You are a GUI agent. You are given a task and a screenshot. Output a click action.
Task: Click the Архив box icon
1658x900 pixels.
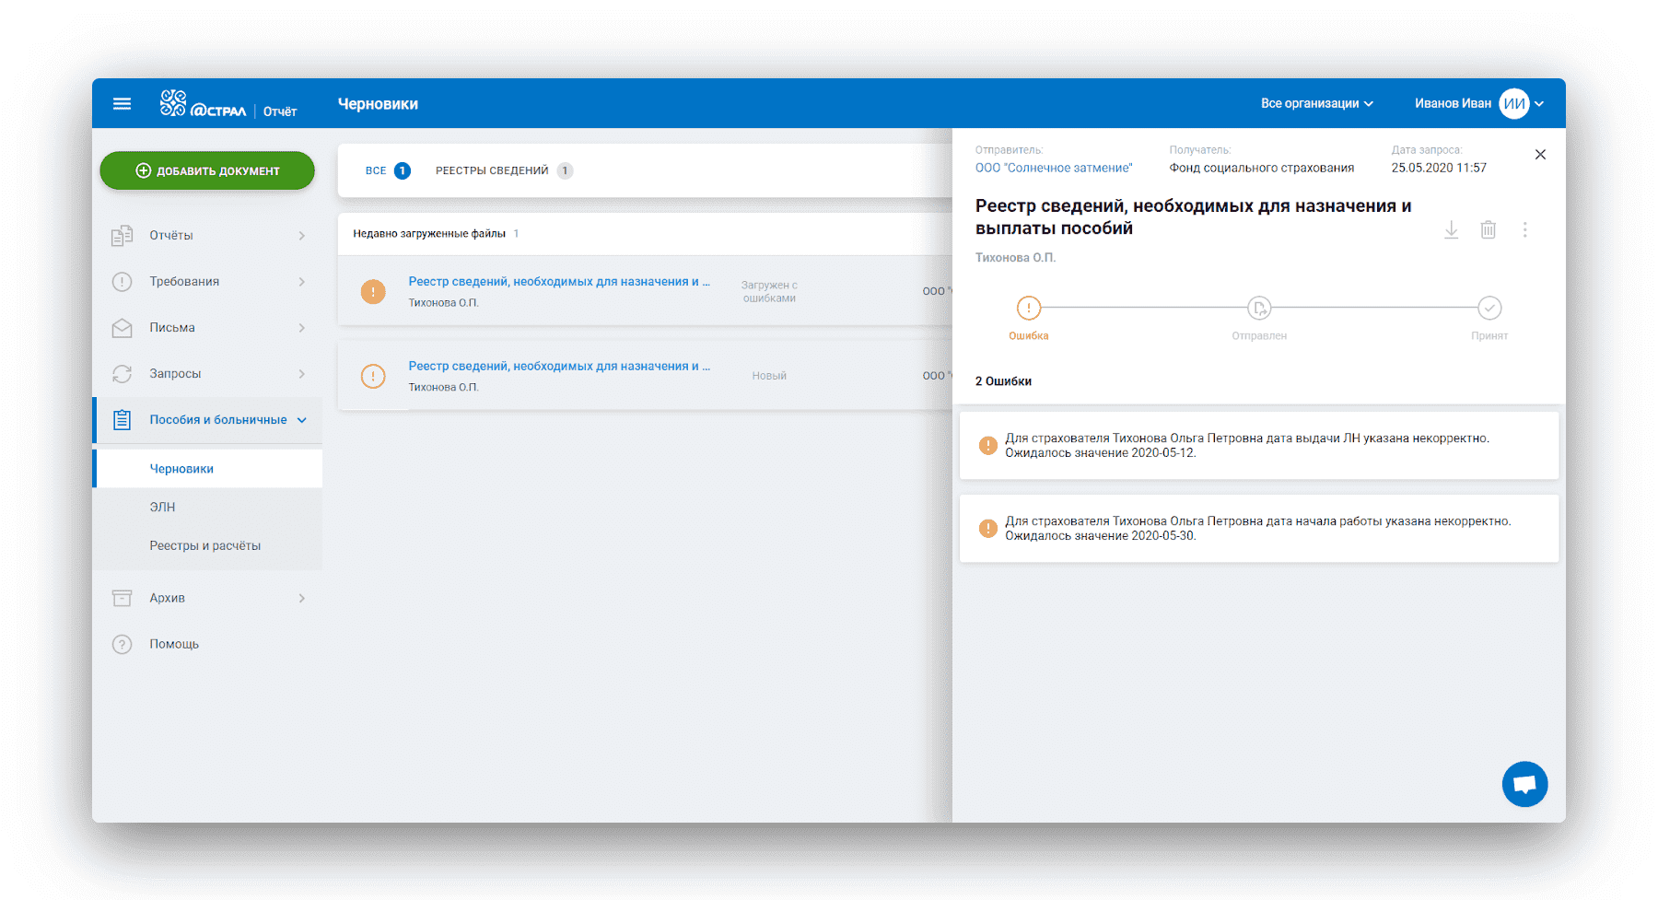point(122,599)
